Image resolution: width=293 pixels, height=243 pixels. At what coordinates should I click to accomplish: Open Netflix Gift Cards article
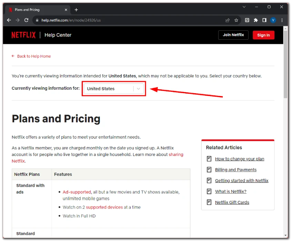(232, 202)
